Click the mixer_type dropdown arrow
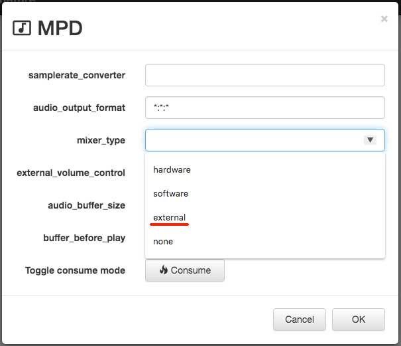Image resolution: width=401 pixels, height=346 pixels. 370,140
